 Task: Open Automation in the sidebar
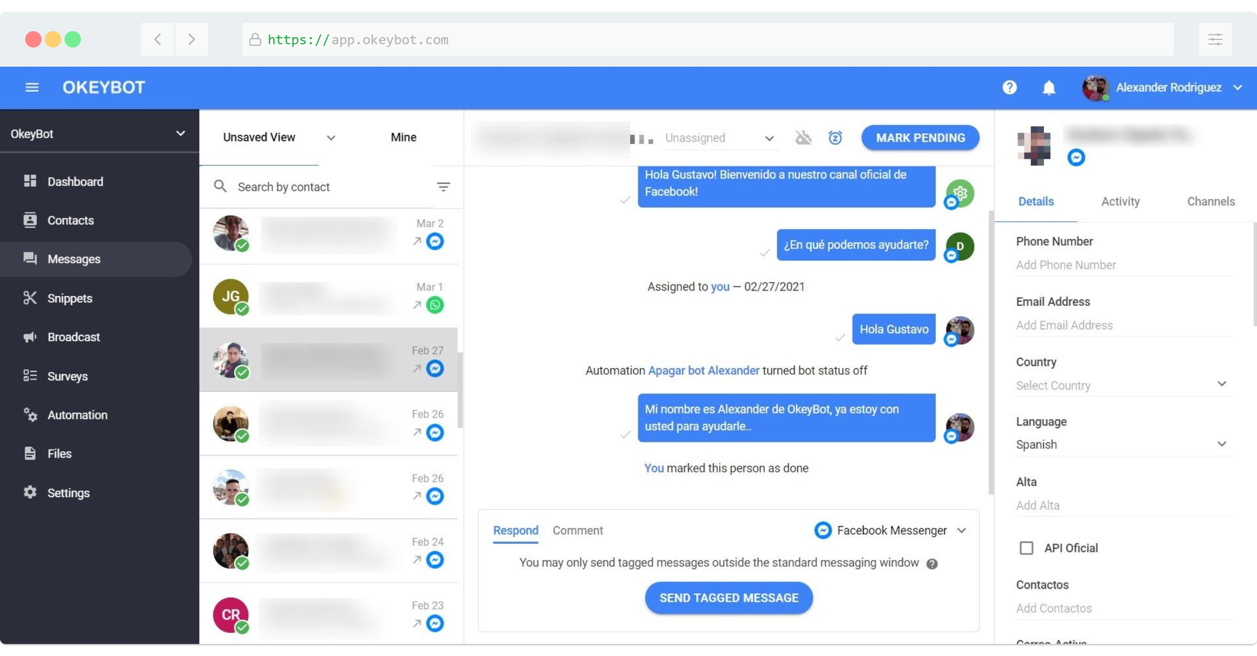coord(77,415)
